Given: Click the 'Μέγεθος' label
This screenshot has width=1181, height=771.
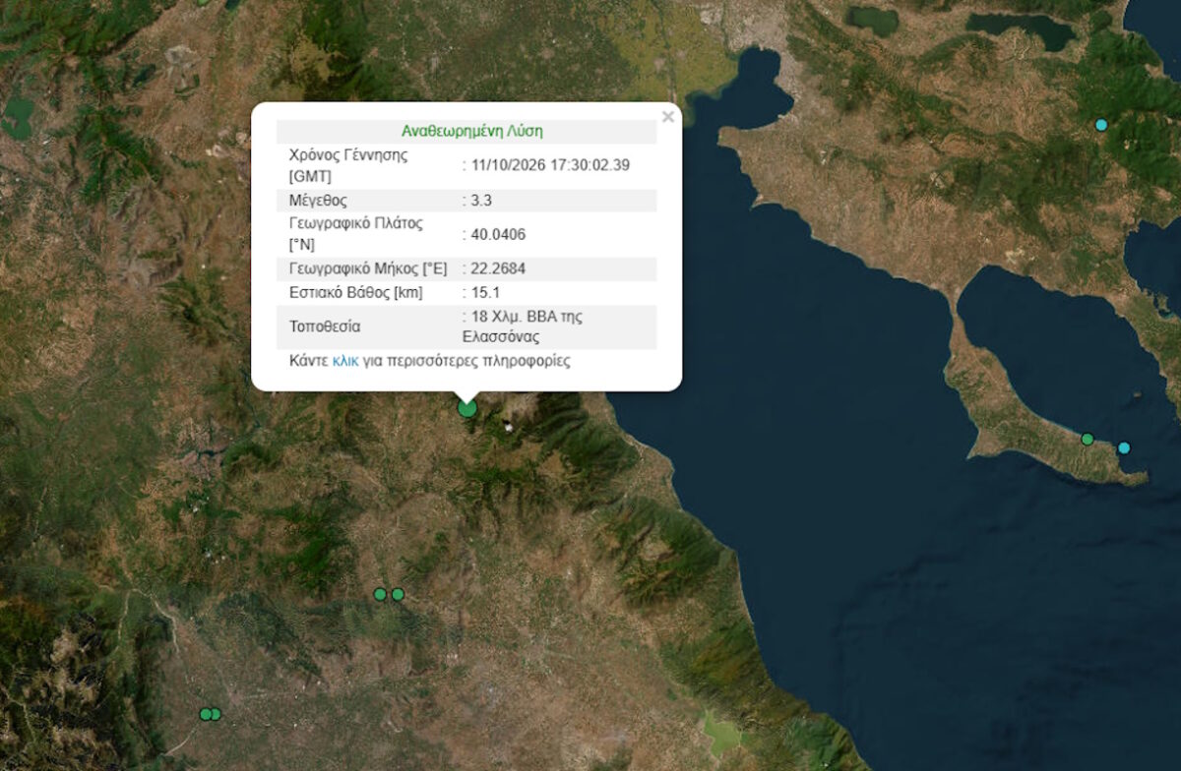Looking at the screenshot, I should click(x=318, y=201).
